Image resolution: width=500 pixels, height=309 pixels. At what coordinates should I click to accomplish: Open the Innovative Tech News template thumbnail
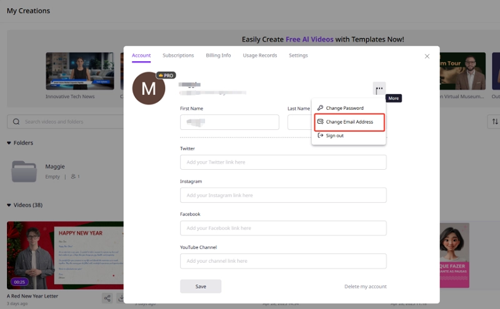click(x=79, y=71)
